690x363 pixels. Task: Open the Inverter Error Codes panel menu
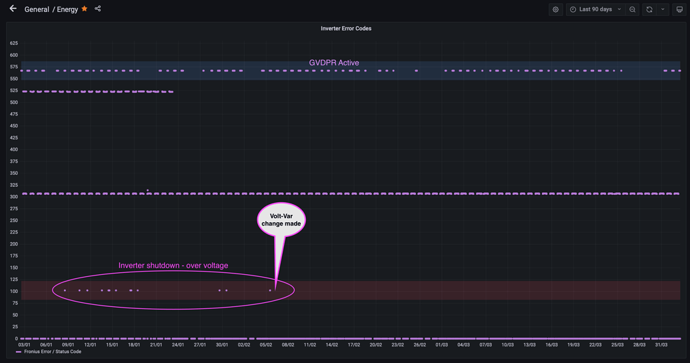tap(346, 28)
